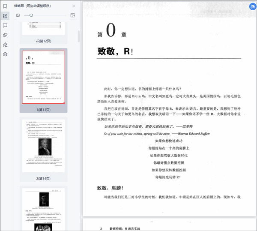257x231 pixels.
Task: Select the thumbnail with BIG DATA image
Action: coord(43,210)
